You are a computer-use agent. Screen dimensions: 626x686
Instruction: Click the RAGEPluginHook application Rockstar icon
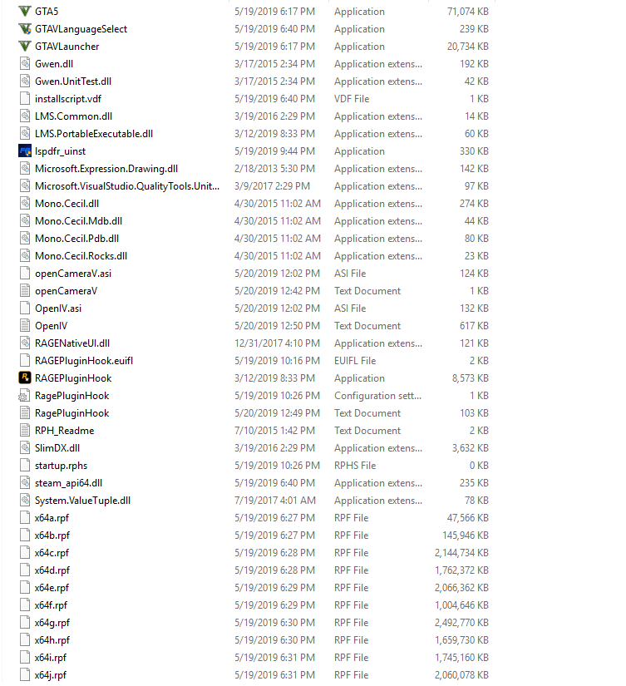[25, 378]
